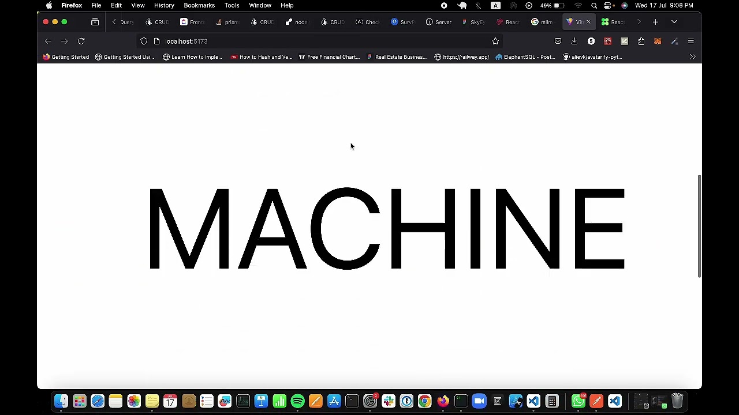Open the https://railway.app/ bookmark
Viewport: 739px width, 415px height.
click(x=461, y=56)
